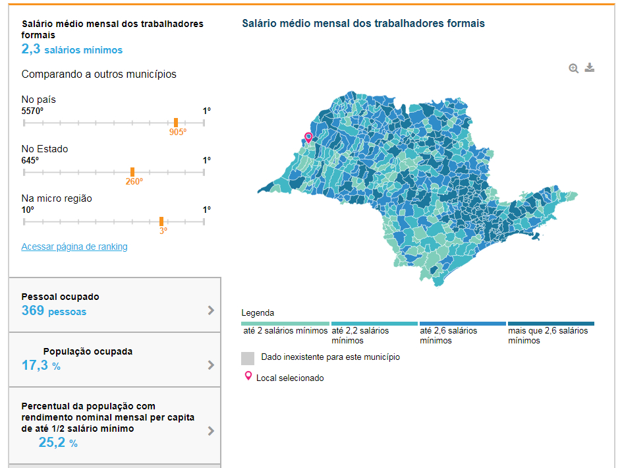This screenshot has height=468, width=622.
Task: Click the 'Dado inexistente para este município' label
Action: coord(331,357)
